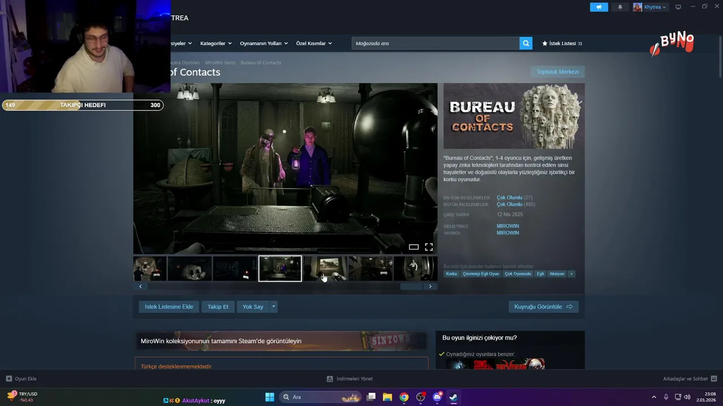Click the Korku tag
The image size is (723, 406).
click(451, 274)
